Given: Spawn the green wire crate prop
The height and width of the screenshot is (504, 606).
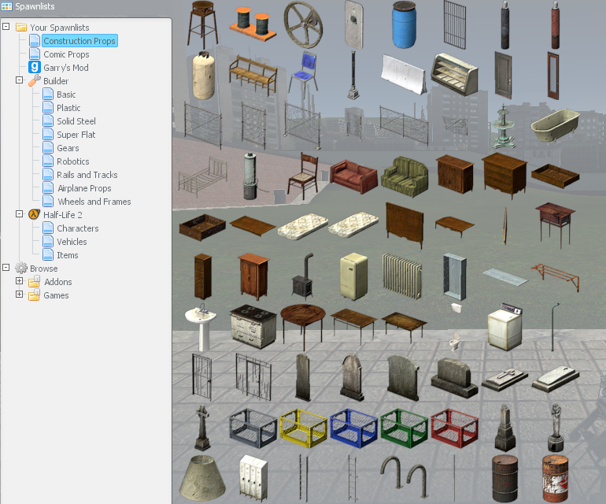Looking at the screenshot, I should coord(405,428).
